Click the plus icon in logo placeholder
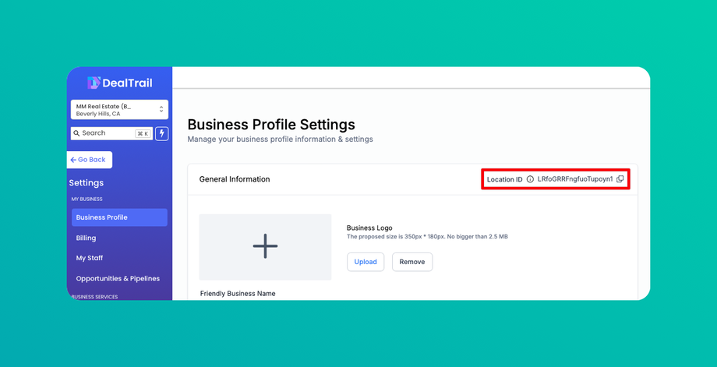717x367 pixels. [x=265, y=246]
